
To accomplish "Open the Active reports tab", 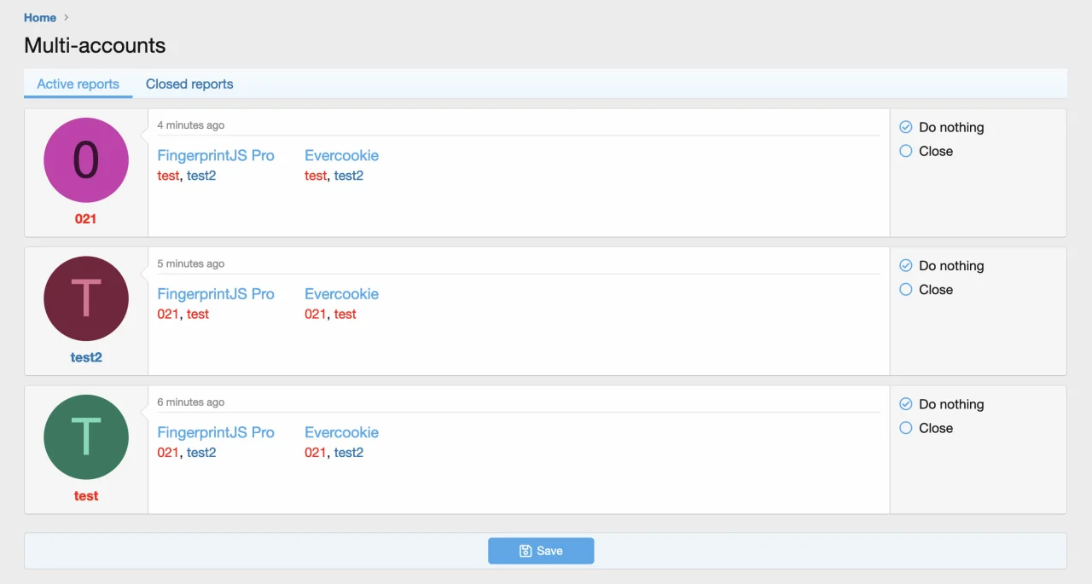I will point(78,84).
